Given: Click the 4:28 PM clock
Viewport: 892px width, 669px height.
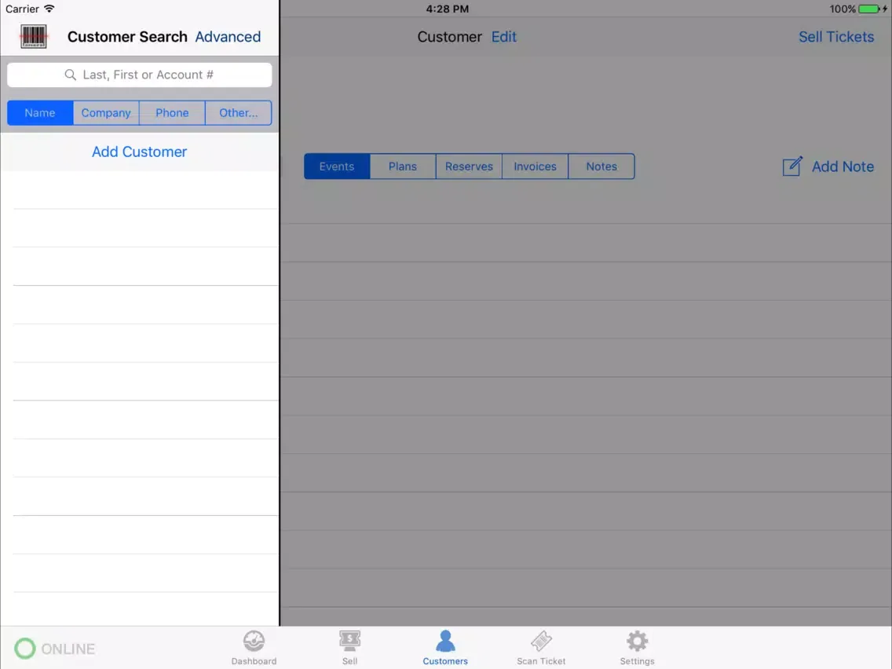Looking at the screenshot, I should coord(447,9).
